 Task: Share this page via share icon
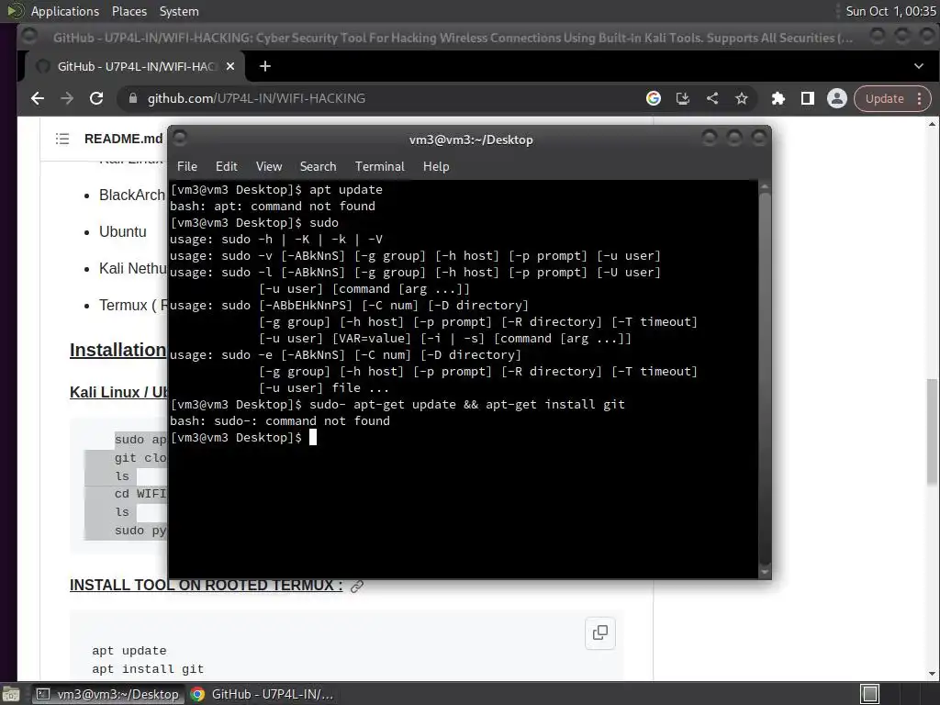click(712, 98)
